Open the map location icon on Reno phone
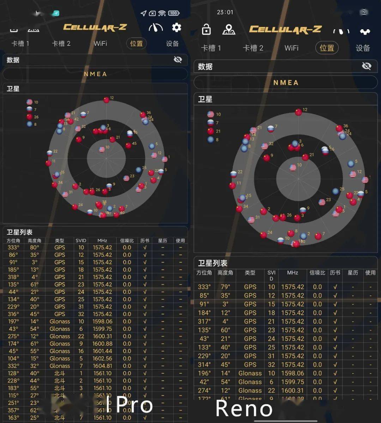Screen dimensions: 381x423 pyautogui.click(x=229, y=29)
